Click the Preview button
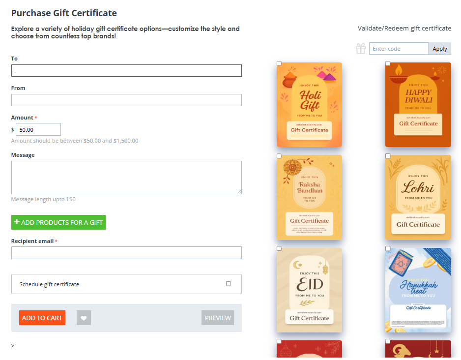 (x=218, y=318)
